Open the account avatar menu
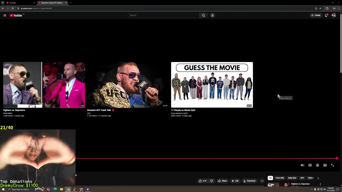Viewport: 342px width, 192px height. (x=334, y=15)
